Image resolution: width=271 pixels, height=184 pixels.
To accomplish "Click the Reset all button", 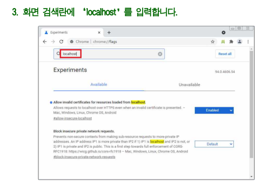I will pos(225,54).
